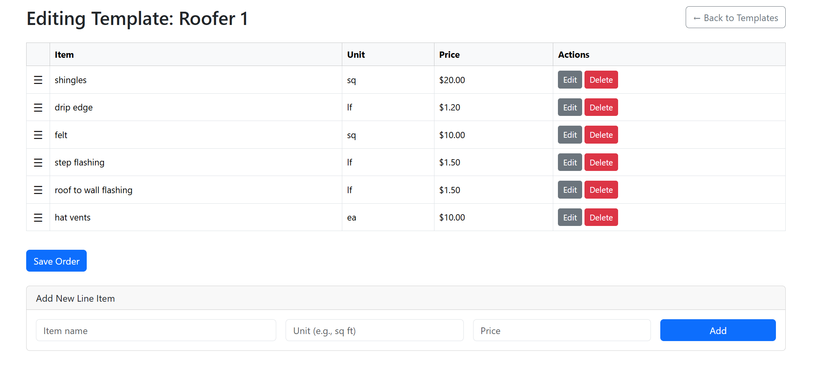Click into the Unit input box
815x384 pixels.
[x=374, y=331]
